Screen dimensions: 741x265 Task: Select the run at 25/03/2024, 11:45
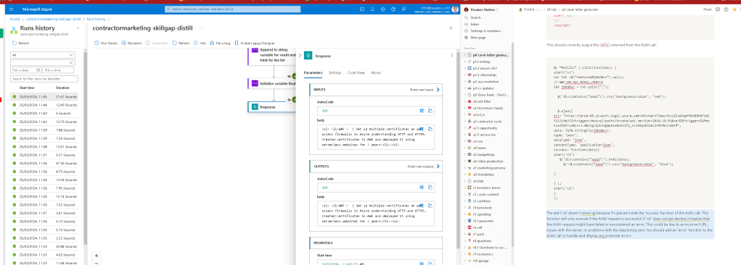pyautogui.click(x=44, y=97)
